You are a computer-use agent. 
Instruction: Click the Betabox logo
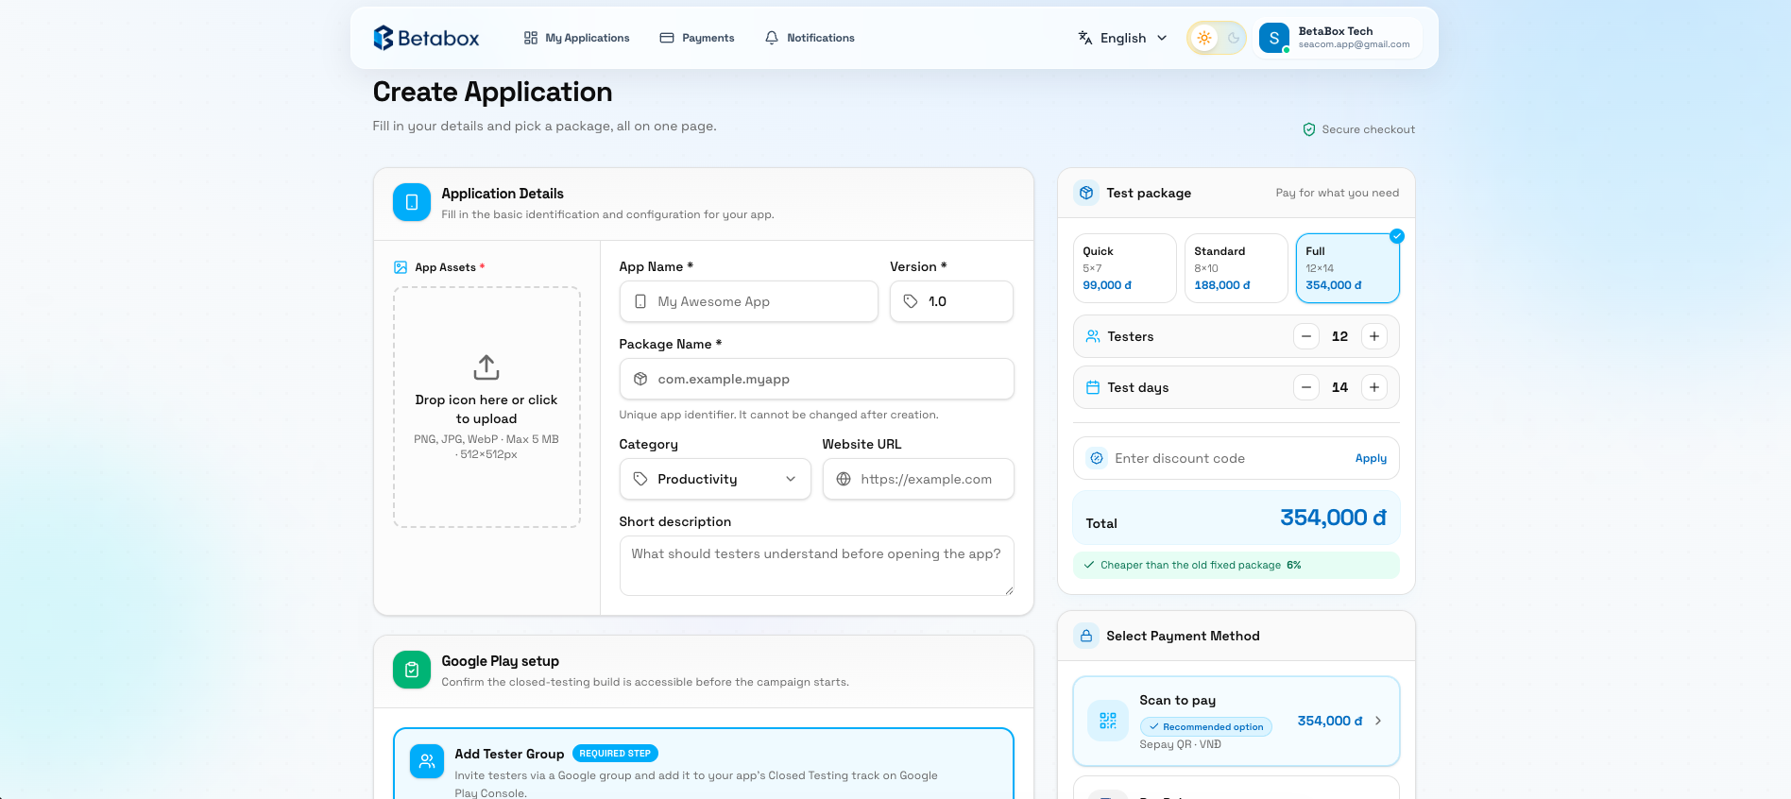click(426, 38)
